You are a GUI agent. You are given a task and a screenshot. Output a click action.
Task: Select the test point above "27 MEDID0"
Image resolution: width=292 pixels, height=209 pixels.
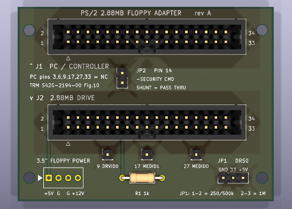196,154
